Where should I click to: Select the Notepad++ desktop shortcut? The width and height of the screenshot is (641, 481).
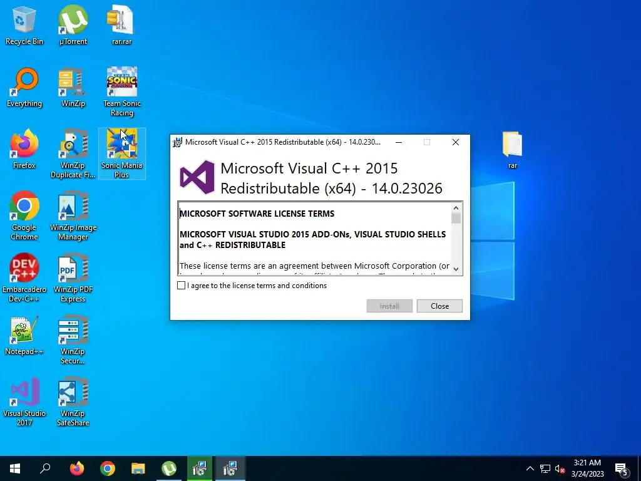click(x=24, y=336)
